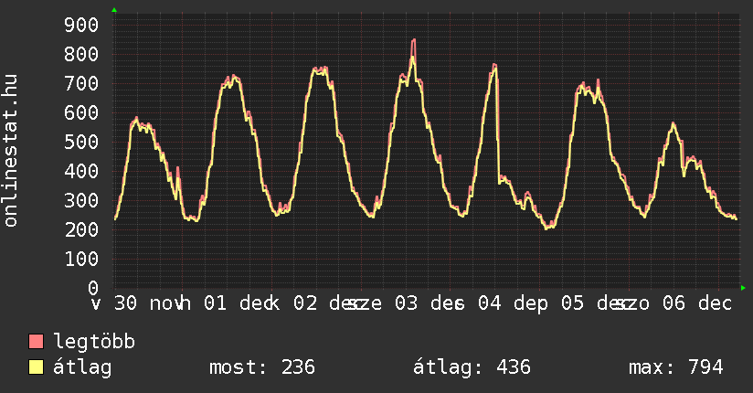Click the 'átlag: 436' average statistic
Screen dimensions: 753x393
click(x=472, y=368)
